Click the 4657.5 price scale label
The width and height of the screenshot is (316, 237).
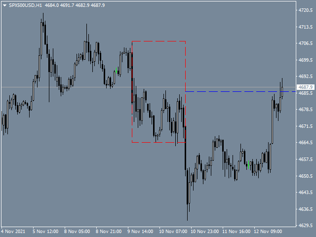(x=306, y=159)
